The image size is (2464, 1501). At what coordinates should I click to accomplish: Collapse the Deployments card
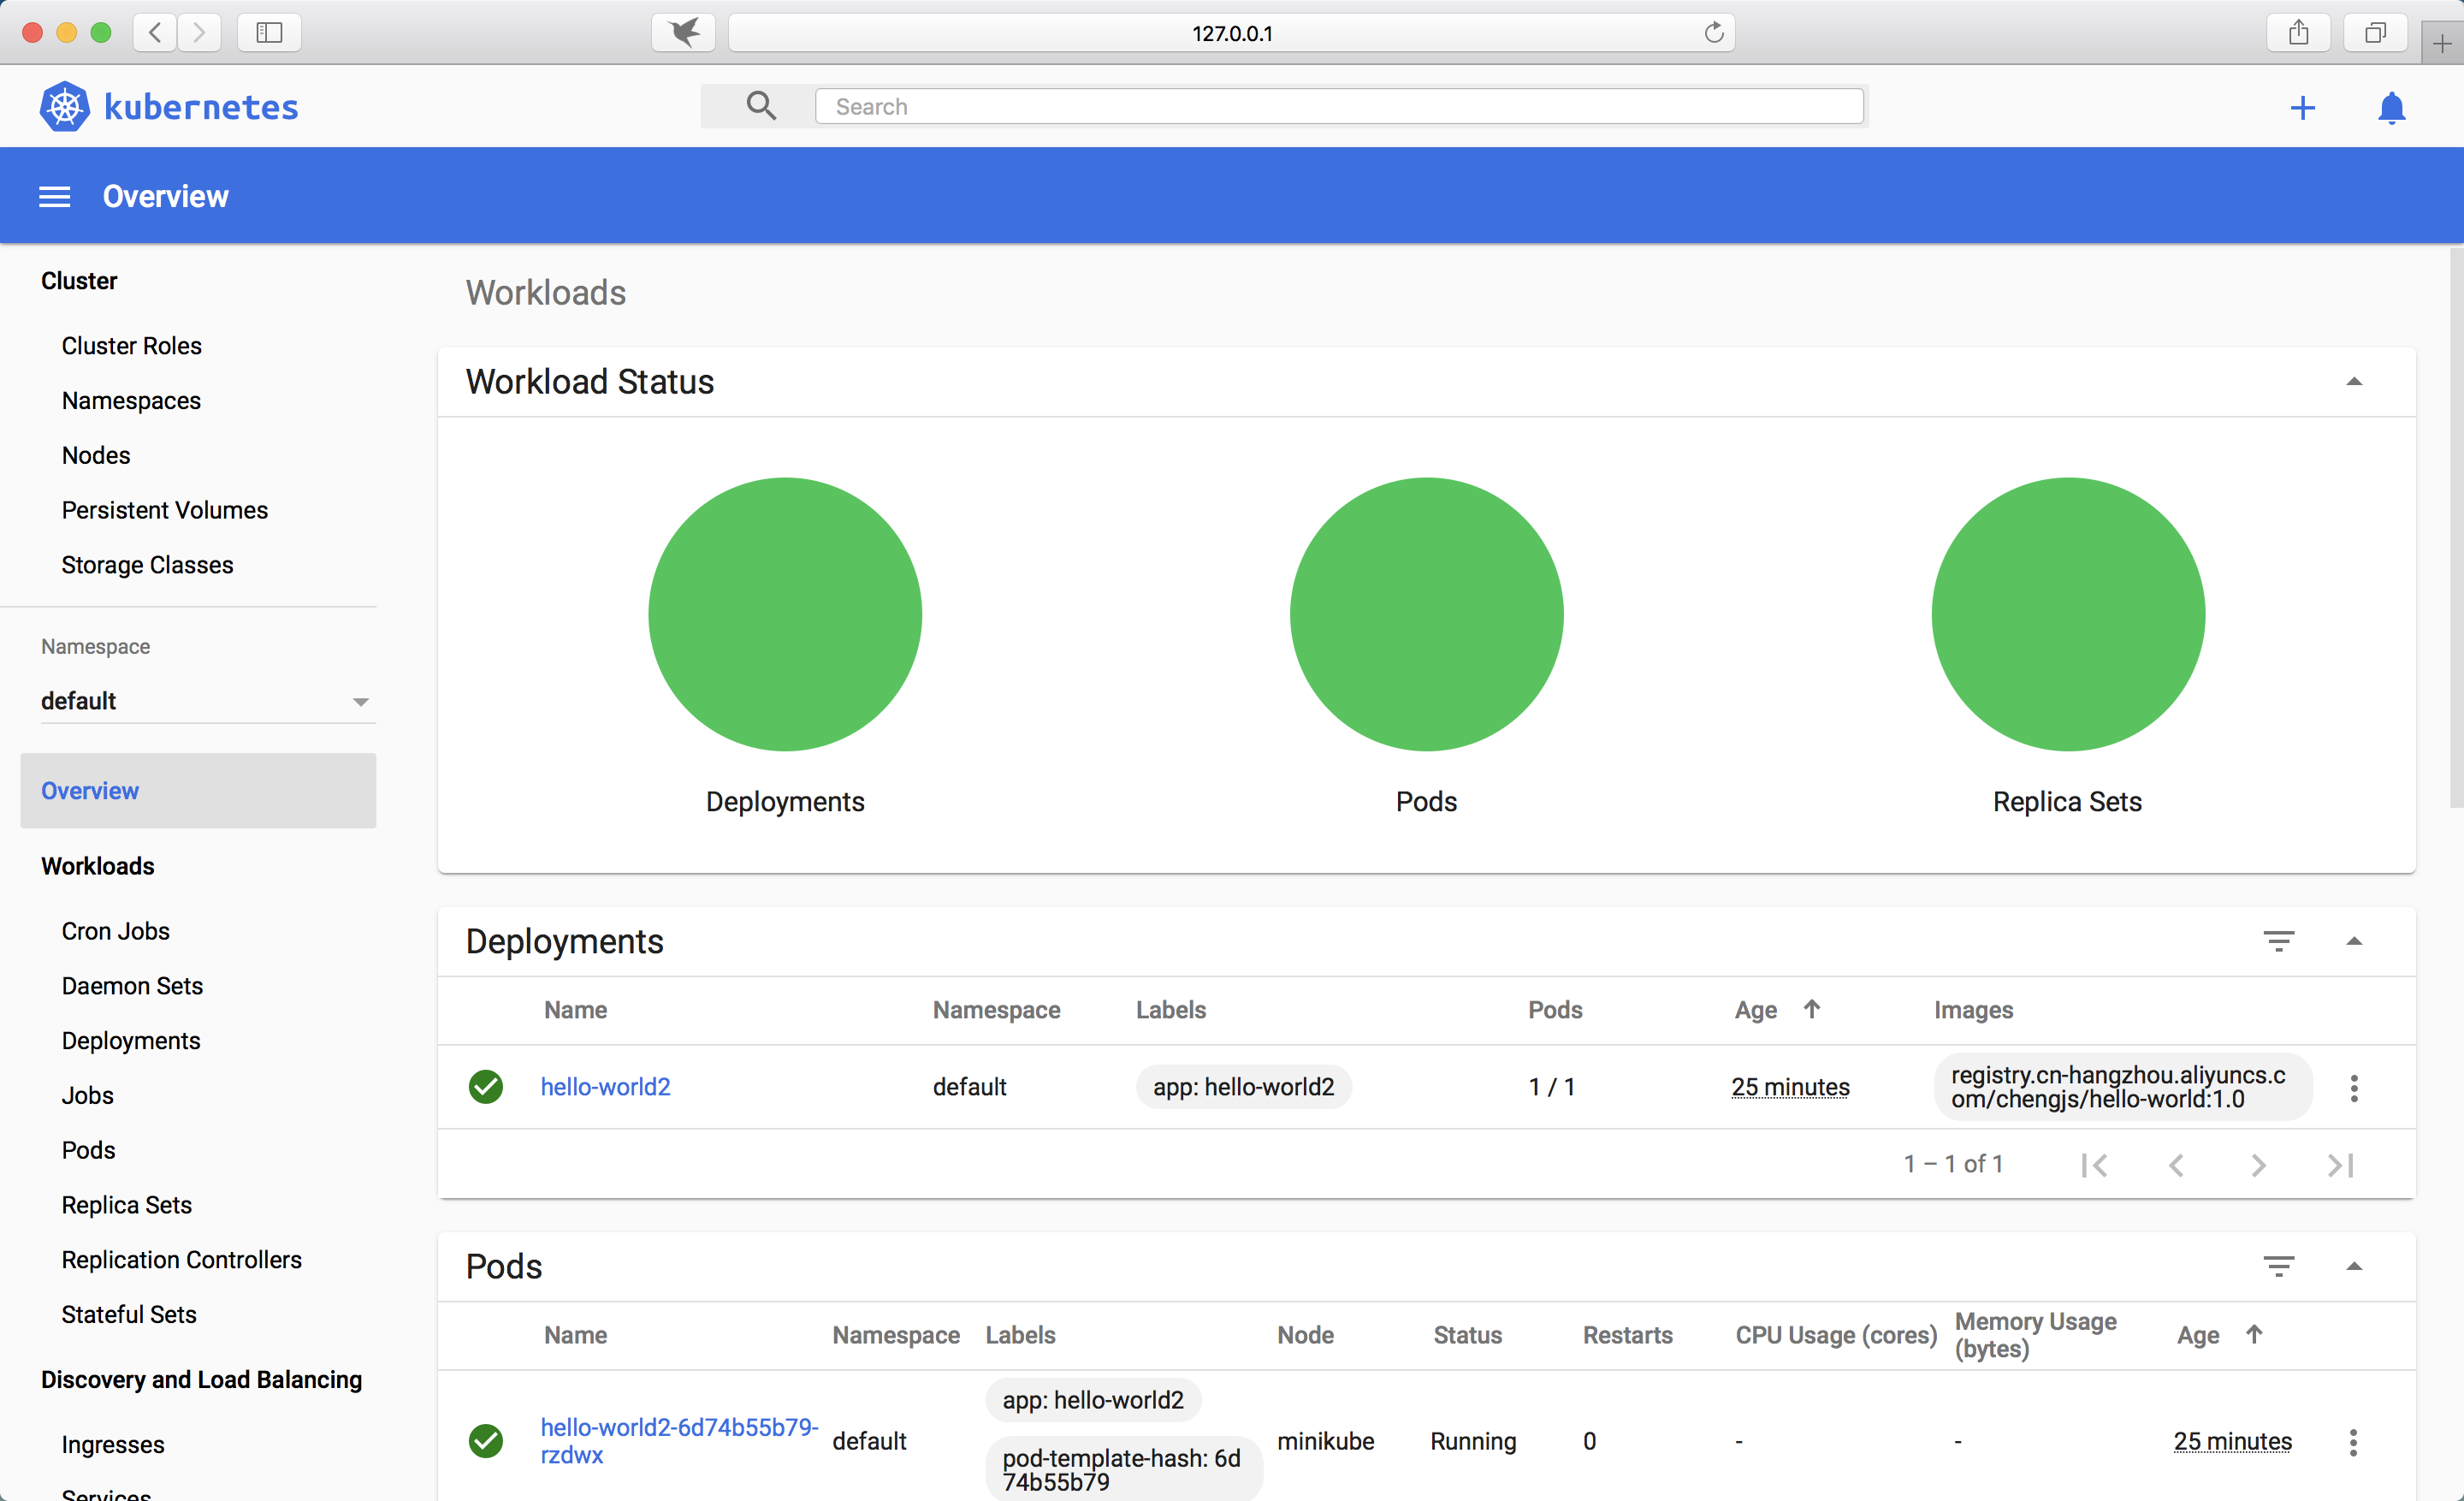point(2354,941)
